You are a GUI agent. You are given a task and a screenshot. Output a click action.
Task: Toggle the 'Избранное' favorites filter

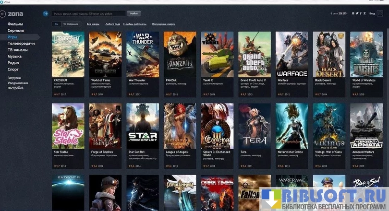coord(71,23)
